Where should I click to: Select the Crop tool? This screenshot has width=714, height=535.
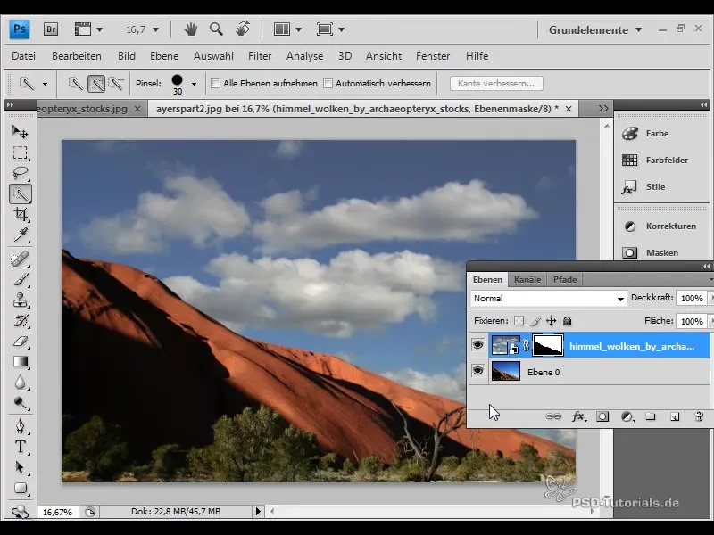20,214
